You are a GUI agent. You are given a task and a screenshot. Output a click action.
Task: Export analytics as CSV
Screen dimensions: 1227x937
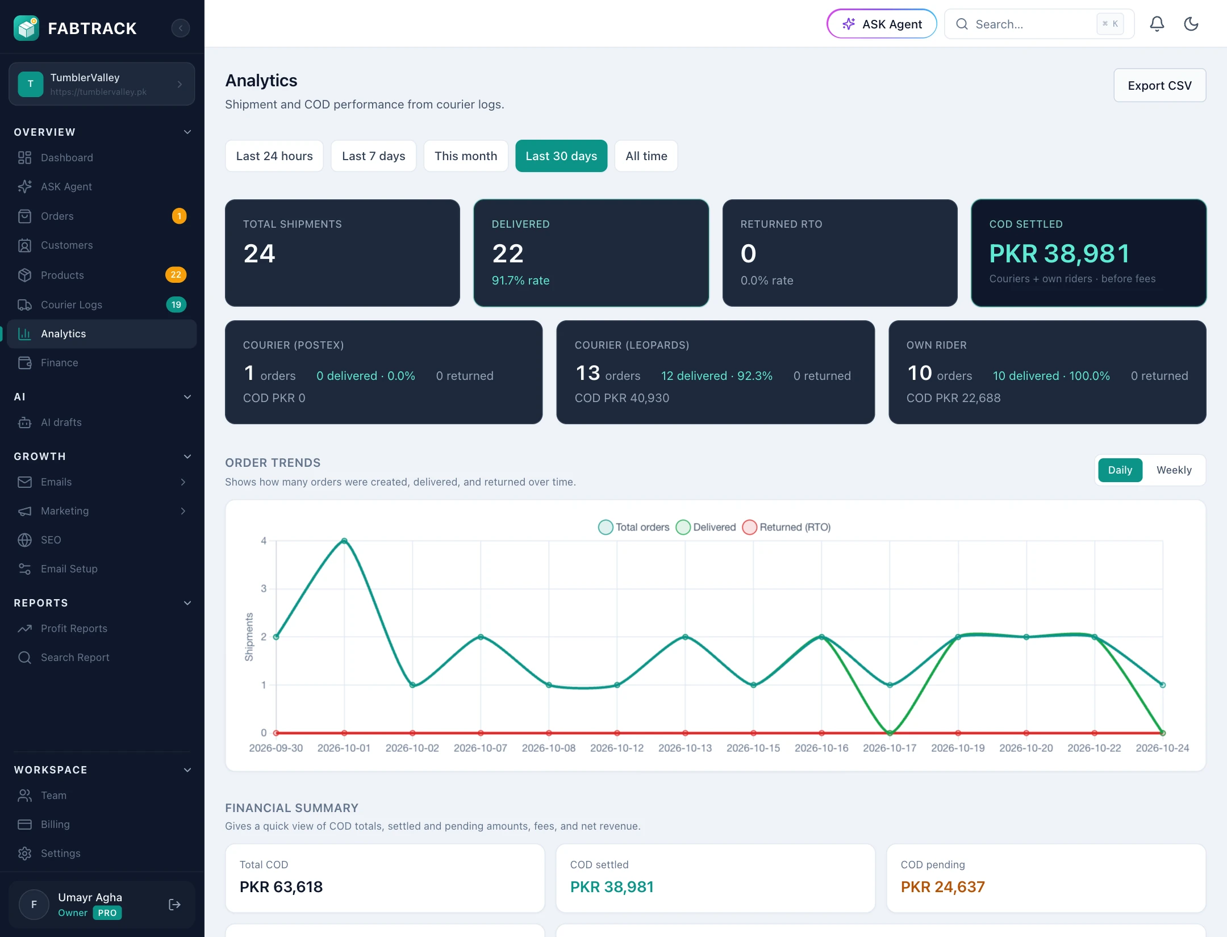[1159, 85]
